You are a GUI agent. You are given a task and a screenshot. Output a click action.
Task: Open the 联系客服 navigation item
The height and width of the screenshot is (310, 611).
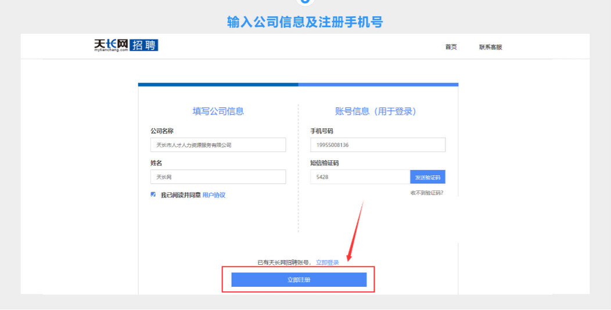pyautogui.click(x=490, y=47)
